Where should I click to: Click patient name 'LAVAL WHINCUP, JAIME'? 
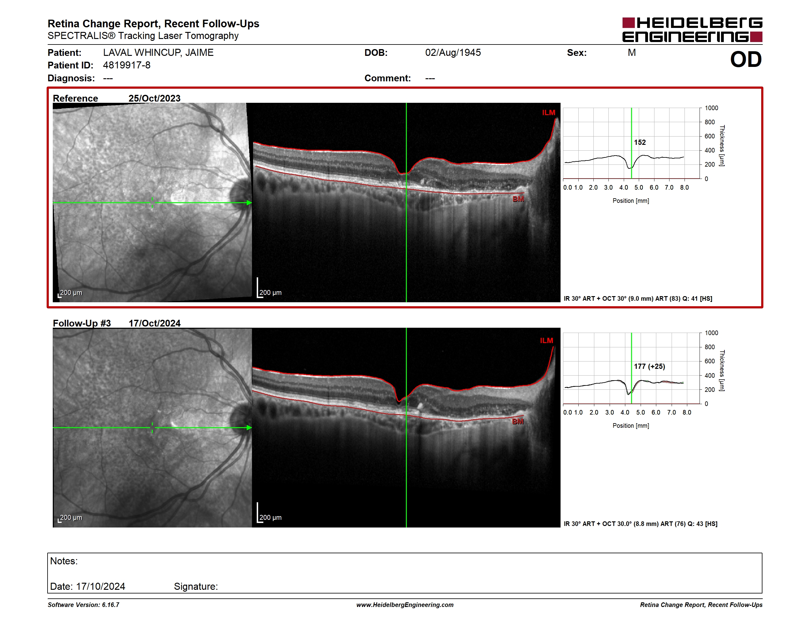(x=158, y=53)
